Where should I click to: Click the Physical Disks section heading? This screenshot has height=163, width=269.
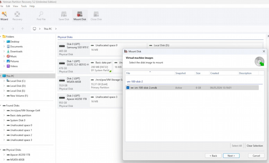click(65, 37)
